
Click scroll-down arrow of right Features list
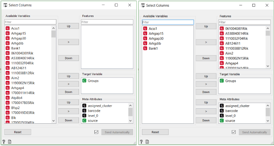point(268,66)
